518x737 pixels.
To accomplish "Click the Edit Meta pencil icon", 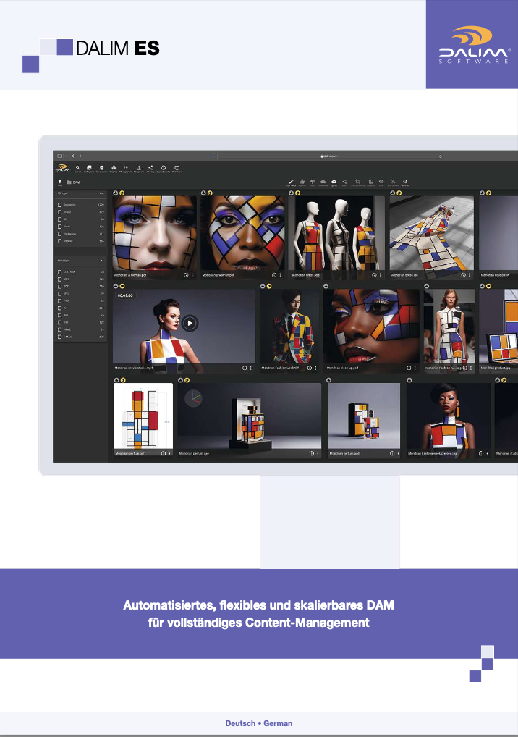I will coord(291,182).
